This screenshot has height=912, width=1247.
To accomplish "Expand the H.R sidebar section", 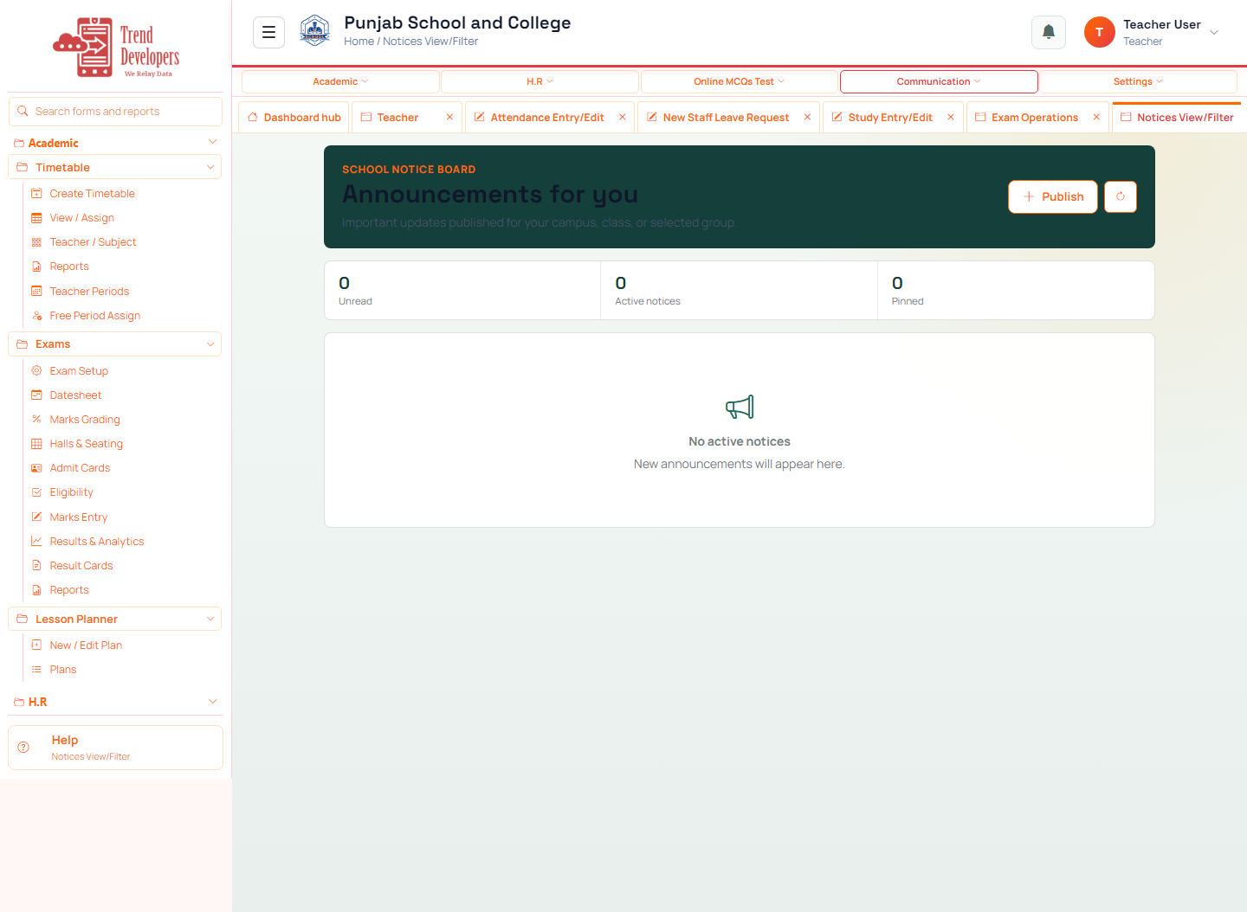I will (x=213, y=702).
